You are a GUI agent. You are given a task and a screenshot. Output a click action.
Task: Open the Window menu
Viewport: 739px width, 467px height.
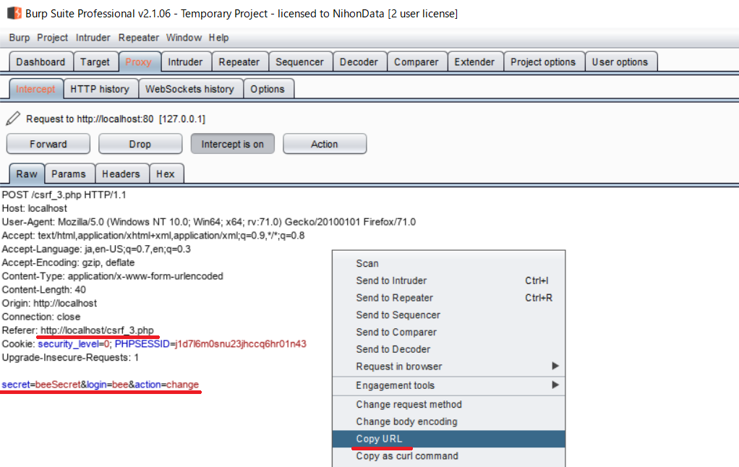point(184,38)
